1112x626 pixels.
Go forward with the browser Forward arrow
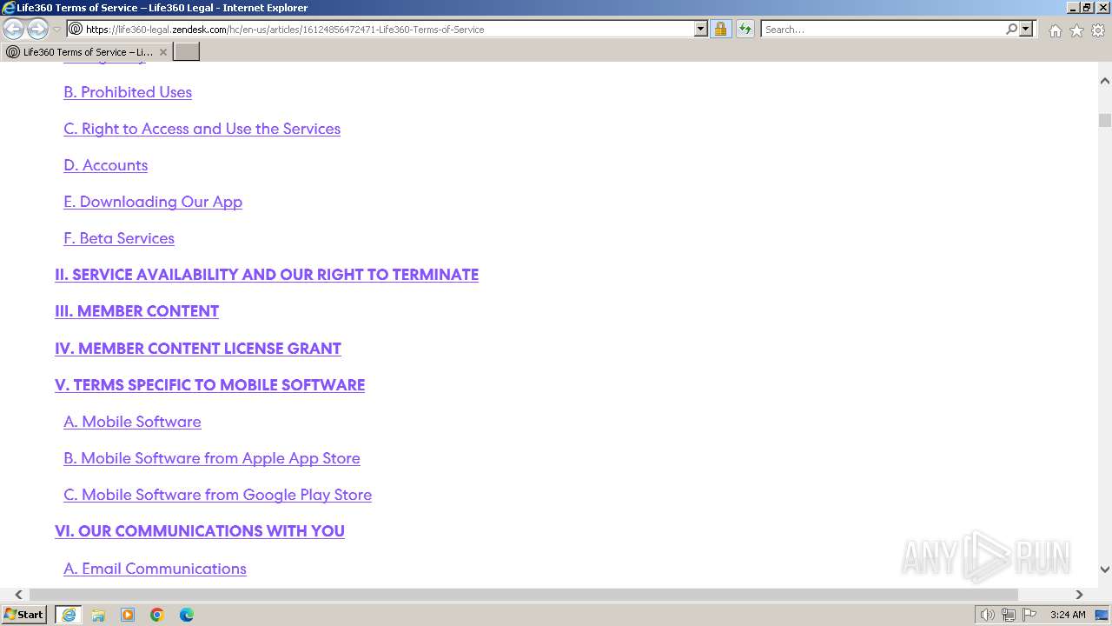[x=37, y=29]
